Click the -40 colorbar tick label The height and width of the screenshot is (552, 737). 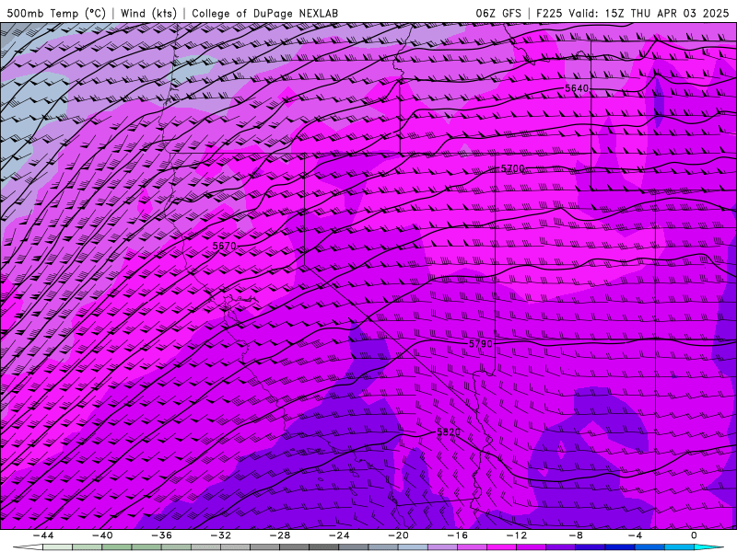pos(102,535)
